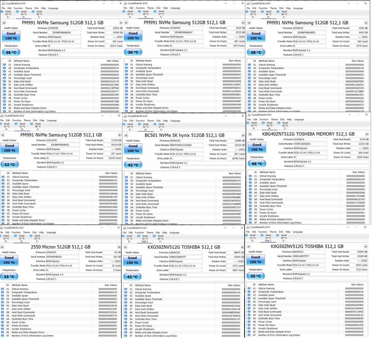Click Critical Warning status orb in 2550 Micron window
Screen dimensions: 373x340
[x=2, y=289]
